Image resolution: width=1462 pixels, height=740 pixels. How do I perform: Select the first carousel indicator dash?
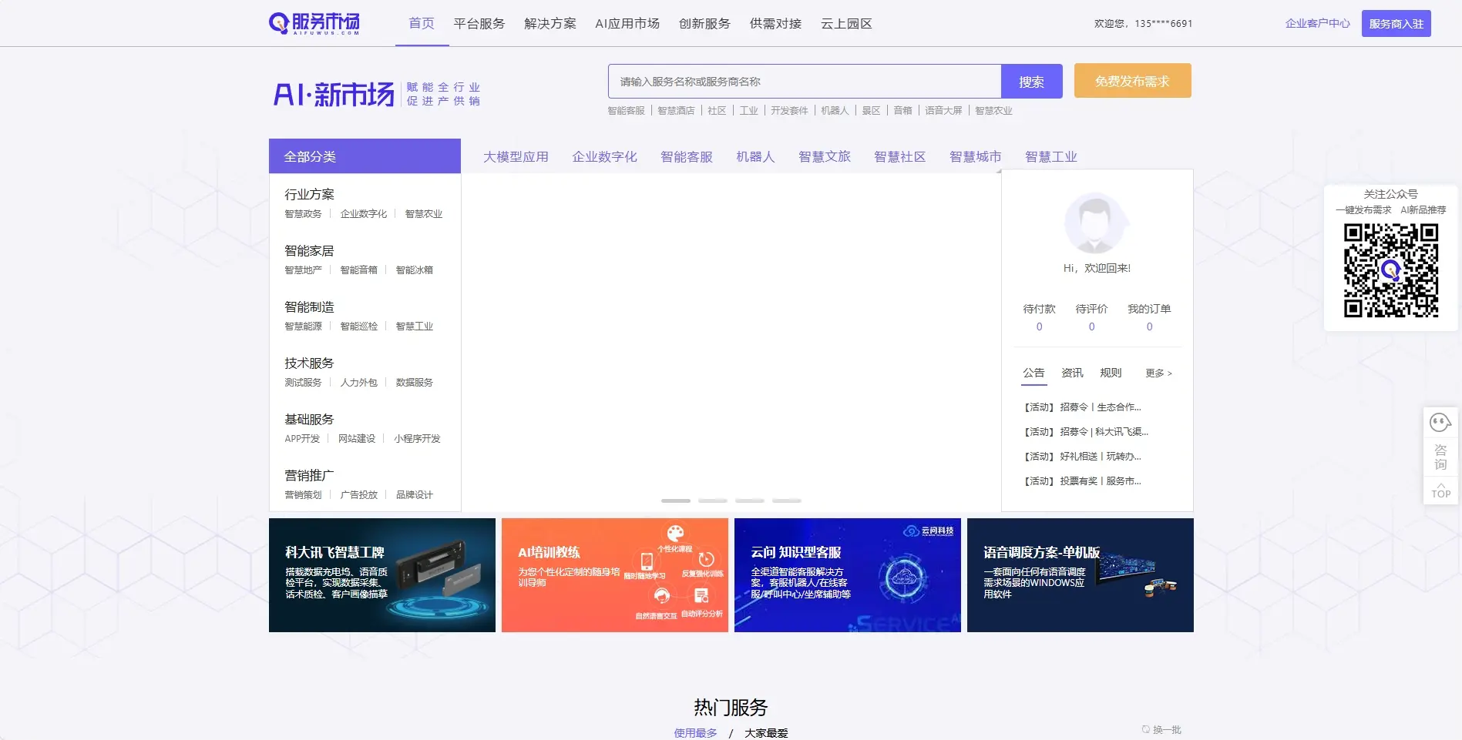click(x=675, y=501)
